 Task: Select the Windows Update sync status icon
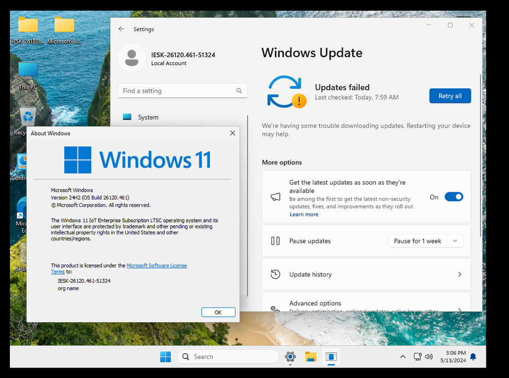[x=286, y=92]
